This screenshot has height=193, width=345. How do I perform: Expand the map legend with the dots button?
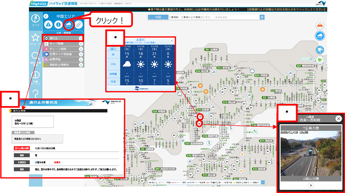[x=262, y=182]
